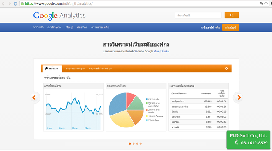Click the visits value 8,882

(209, 112)
